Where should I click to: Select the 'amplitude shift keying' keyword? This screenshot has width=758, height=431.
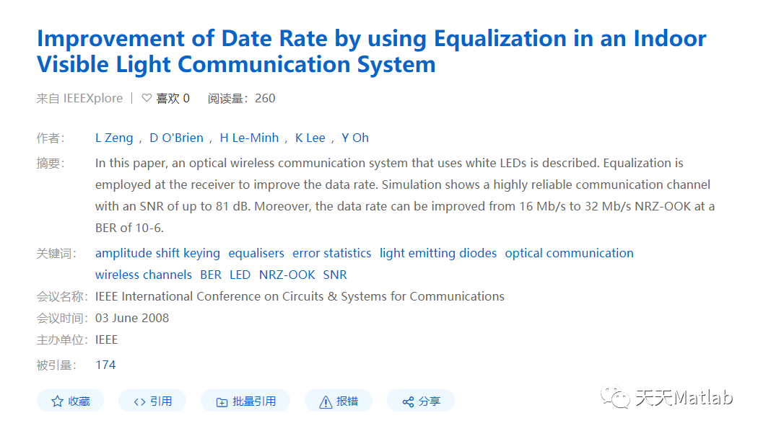point(157,253)
